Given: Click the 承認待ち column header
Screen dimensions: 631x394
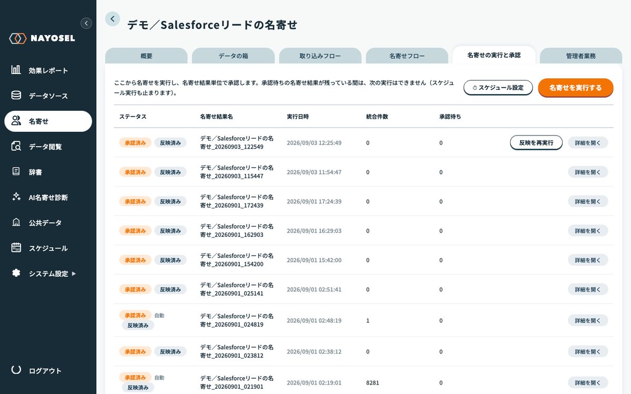Looking at the screenshot, I should coord(450,117).
